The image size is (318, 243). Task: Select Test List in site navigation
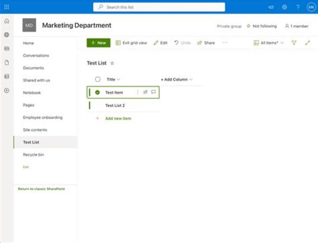45,142
